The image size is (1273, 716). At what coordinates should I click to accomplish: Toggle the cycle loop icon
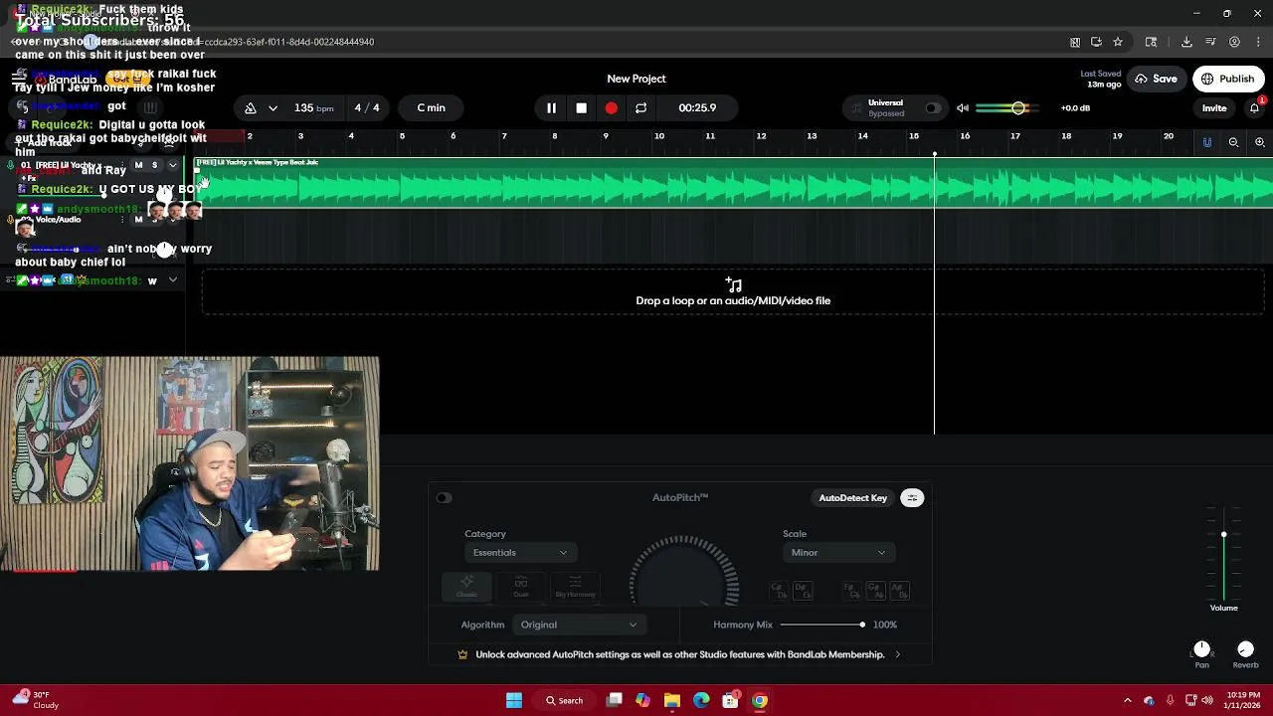(640, 107)
